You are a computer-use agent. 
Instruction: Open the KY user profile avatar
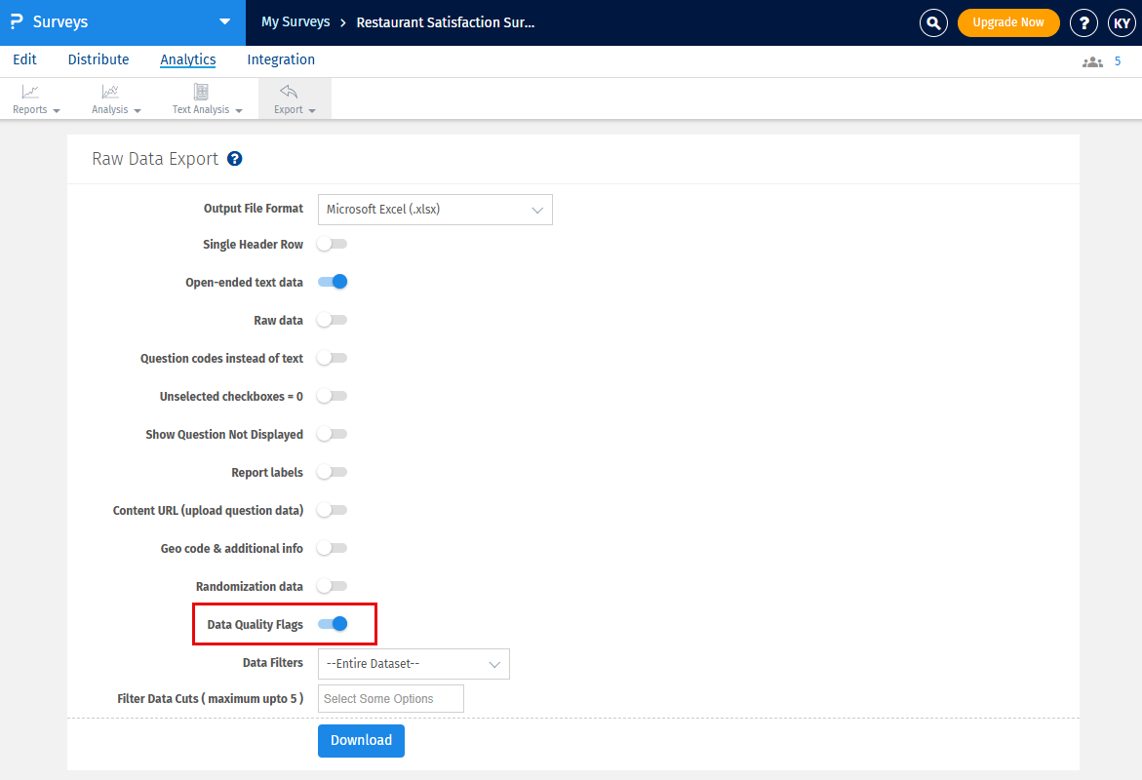pos(1122,23)
